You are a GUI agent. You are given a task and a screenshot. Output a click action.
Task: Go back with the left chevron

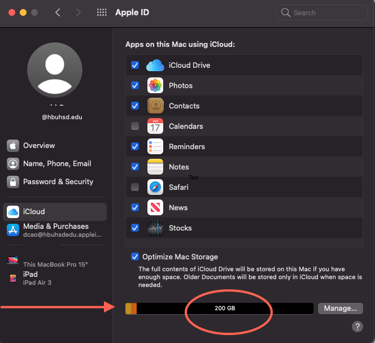pos(58,12)
